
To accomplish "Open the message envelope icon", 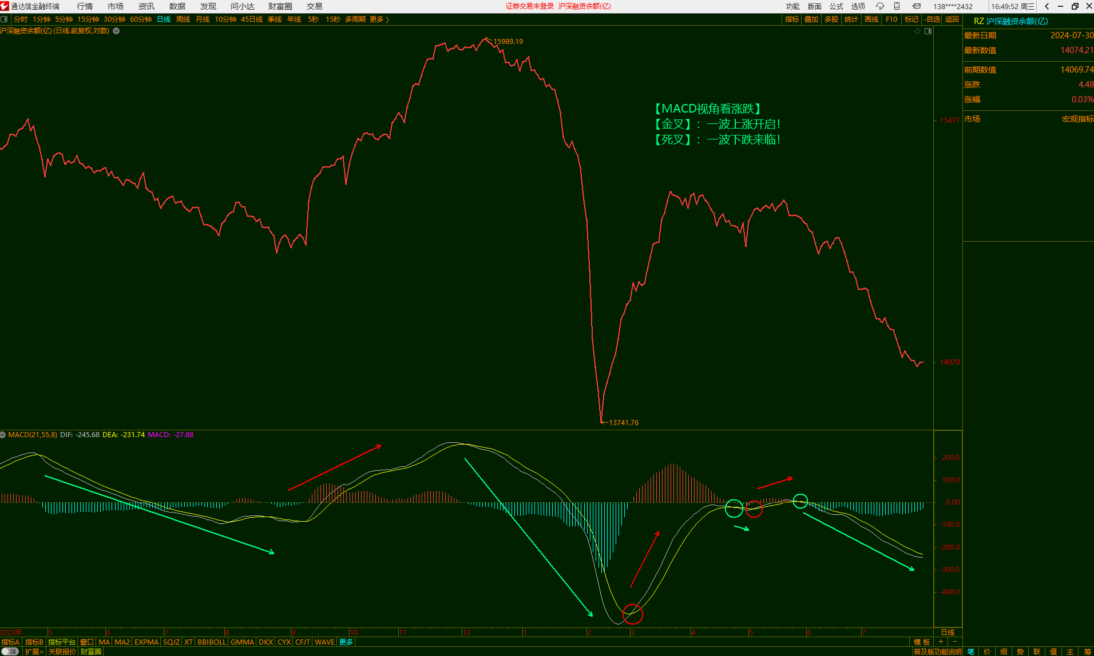I will click(x=917, y=6).
